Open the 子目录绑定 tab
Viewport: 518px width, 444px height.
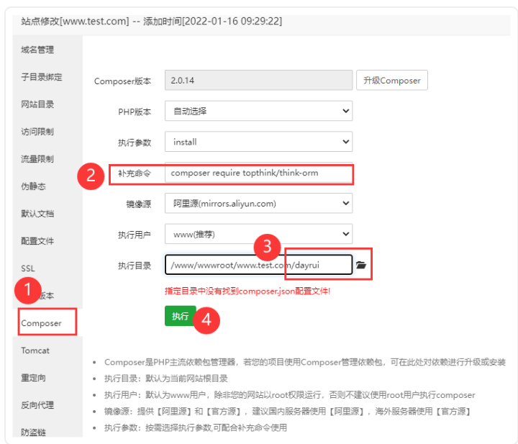[x=42, y=77]
